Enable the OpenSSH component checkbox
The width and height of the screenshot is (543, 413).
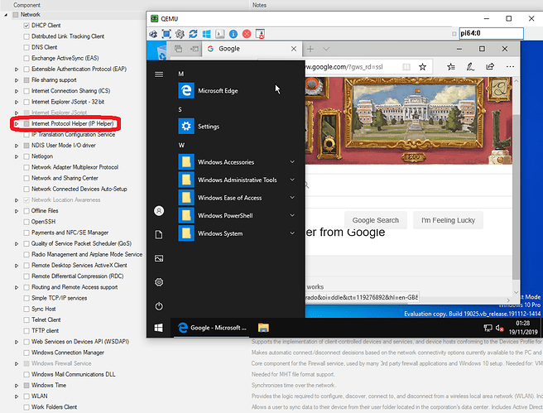click(27, 222)
